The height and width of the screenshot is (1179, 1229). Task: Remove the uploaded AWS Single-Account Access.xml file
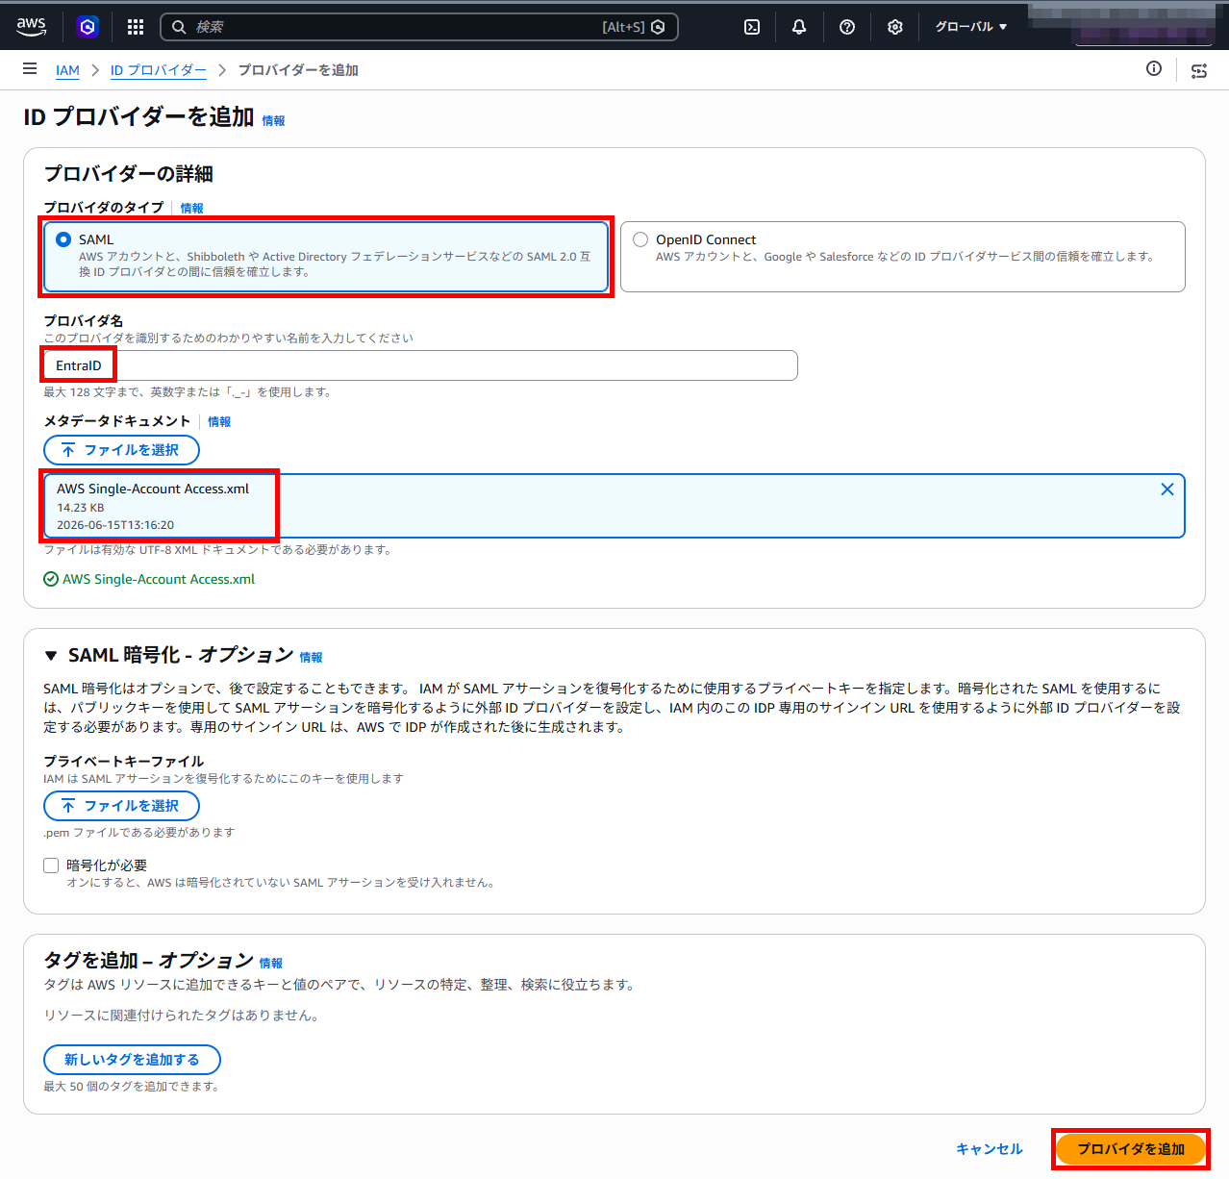click(x=1167, y=489)
